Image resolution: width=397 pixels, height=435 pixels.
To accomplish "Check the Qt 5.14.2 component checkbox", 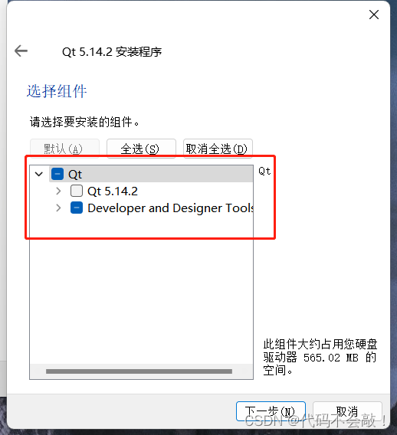I will click(77, 191).
